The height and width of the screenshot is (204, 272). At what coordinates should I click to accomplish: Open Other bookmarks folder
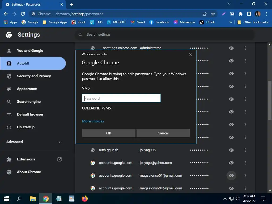click(253, 22)
